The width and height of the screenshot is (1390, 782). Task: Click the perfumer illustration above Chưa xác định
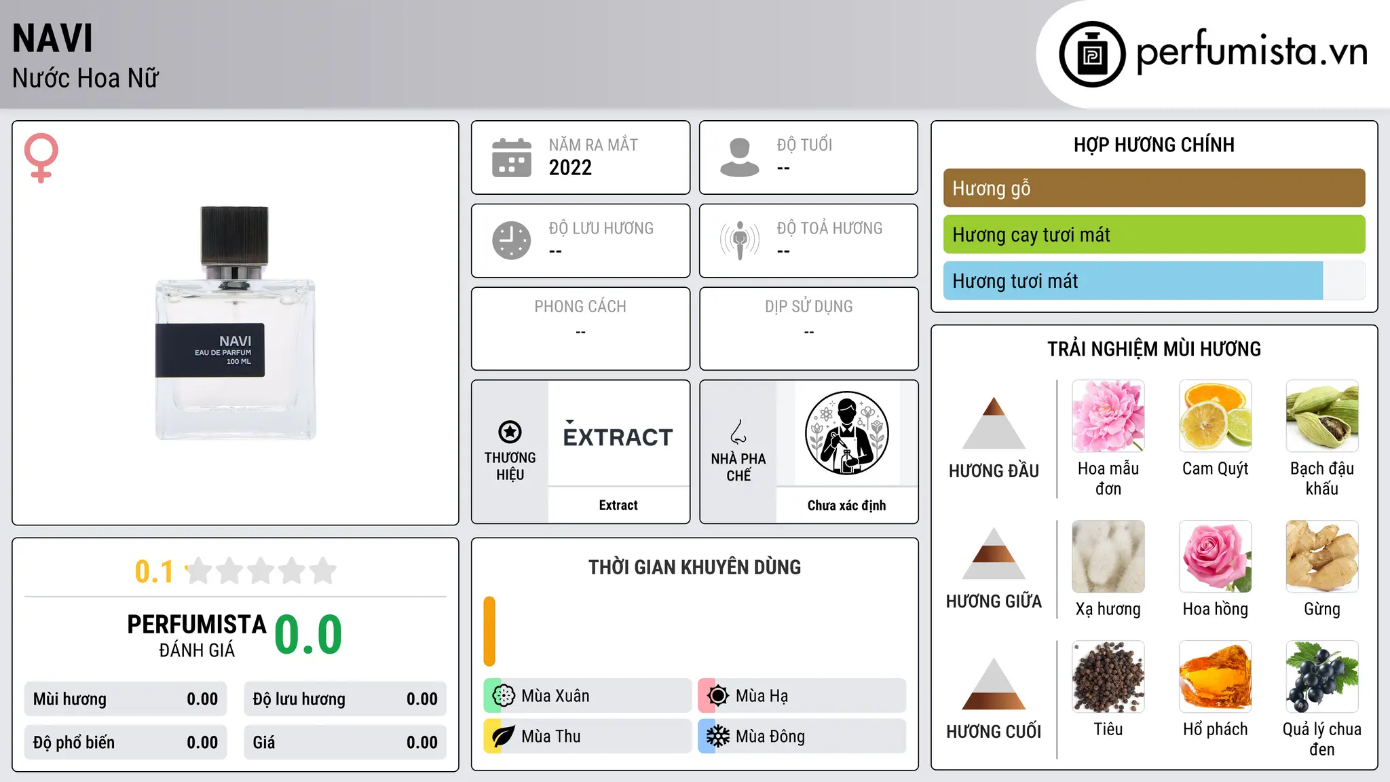pyautogui.click(x=846, y=433)
